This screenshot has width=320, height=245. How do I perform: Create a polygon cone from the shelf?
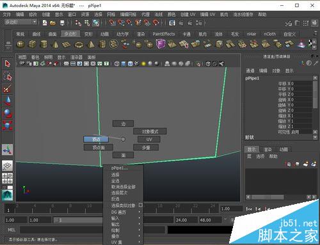[55, 44]
